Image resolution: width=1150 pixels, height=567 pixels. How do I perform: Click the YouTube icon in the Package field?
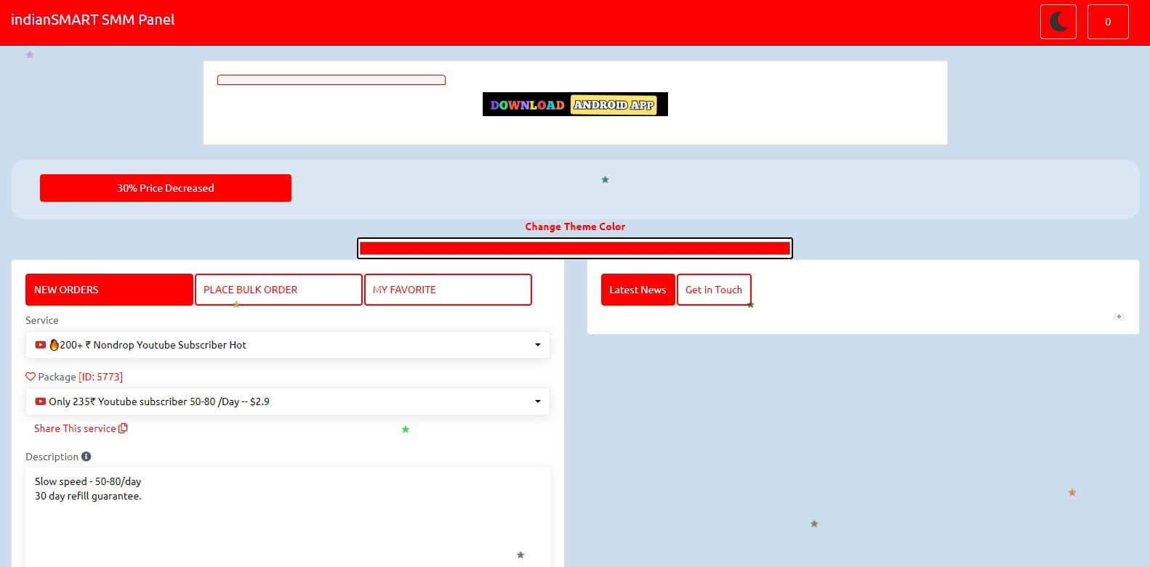(41, 401)
